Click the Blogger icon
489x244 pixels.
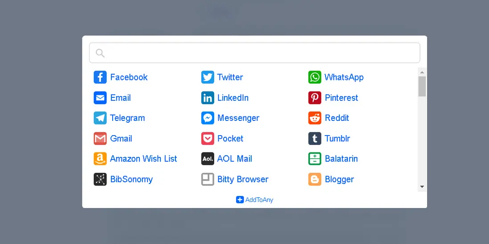[315, 179]
